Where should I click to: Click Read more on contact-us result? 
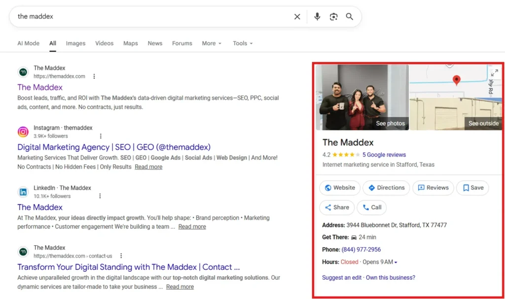pyautogui.click(x=180, y=287)
